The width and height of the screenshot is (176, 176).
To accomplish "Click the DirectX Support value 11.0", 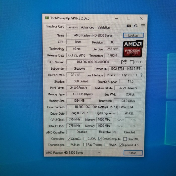I will [130, 81].
